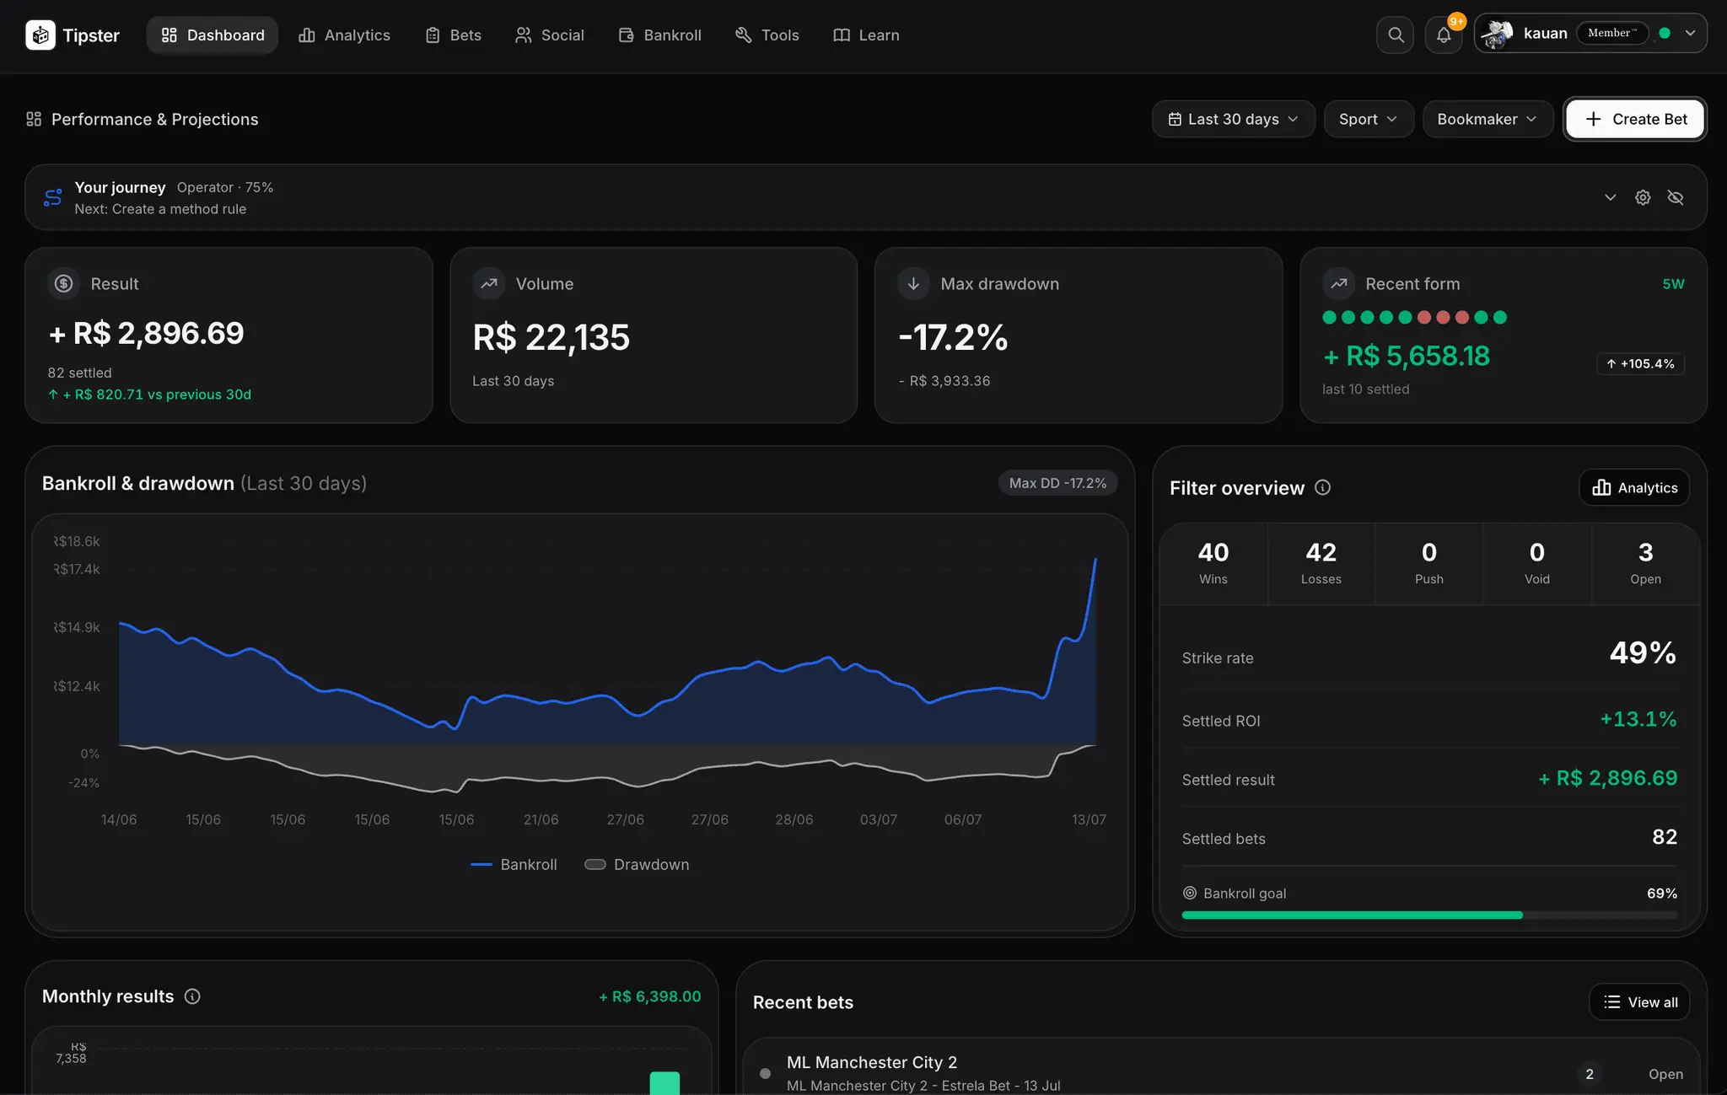
Task: Click the 0 Void stat cell
Action: [x=1537, y=563]
